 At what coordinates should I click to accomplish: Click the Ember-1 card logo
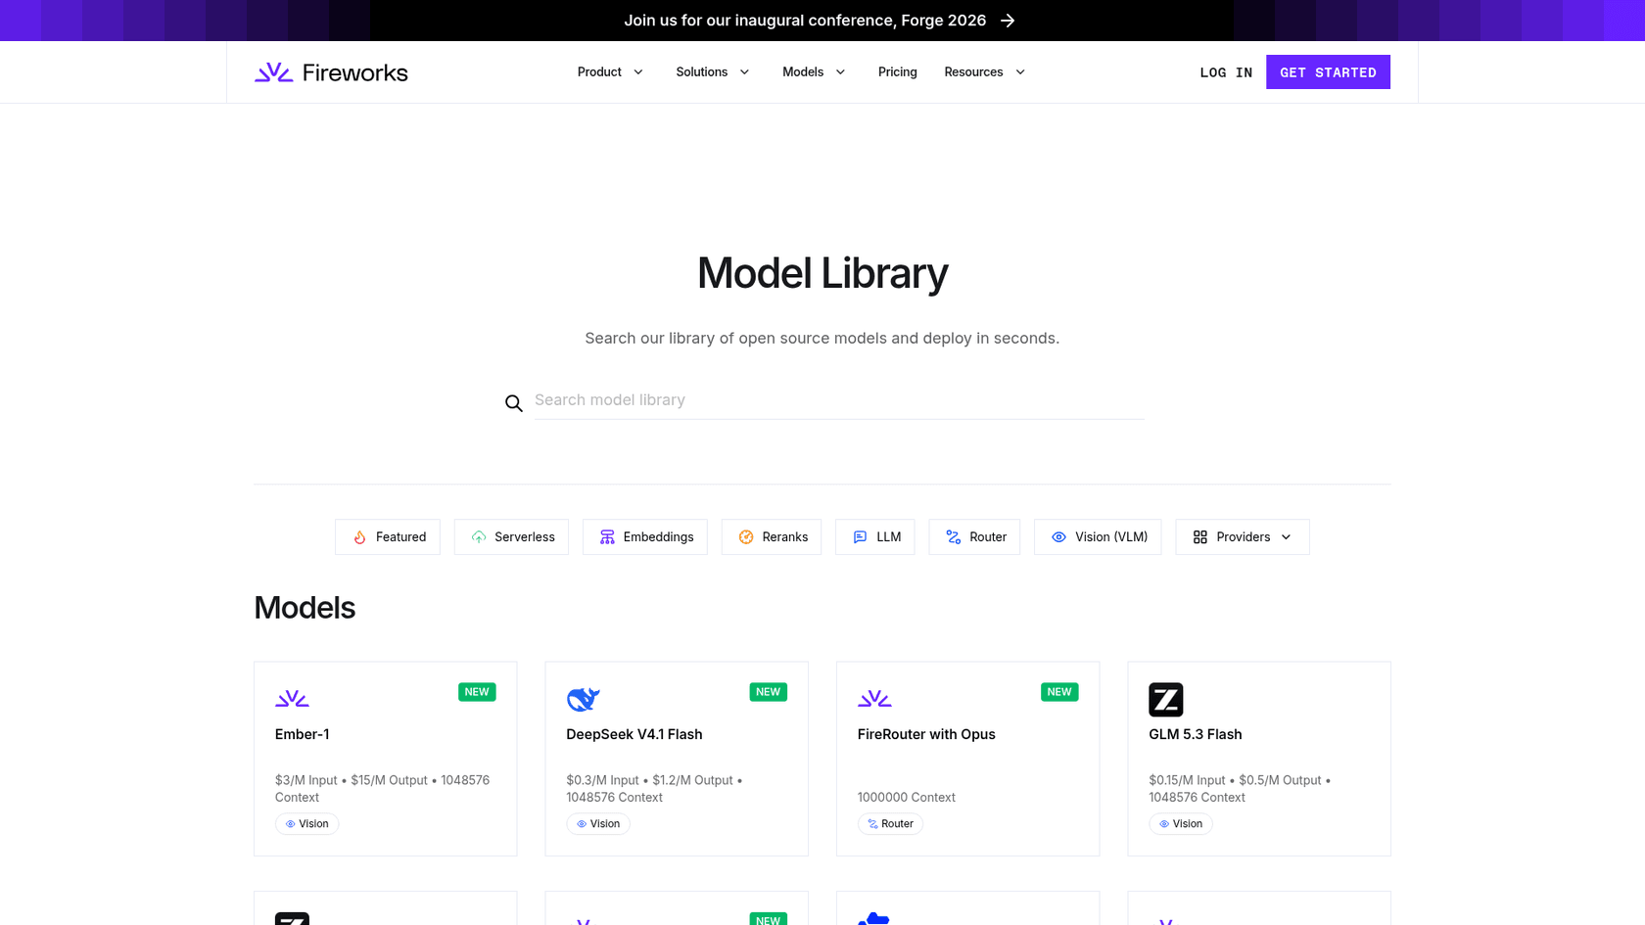click(x=292, y=699)
